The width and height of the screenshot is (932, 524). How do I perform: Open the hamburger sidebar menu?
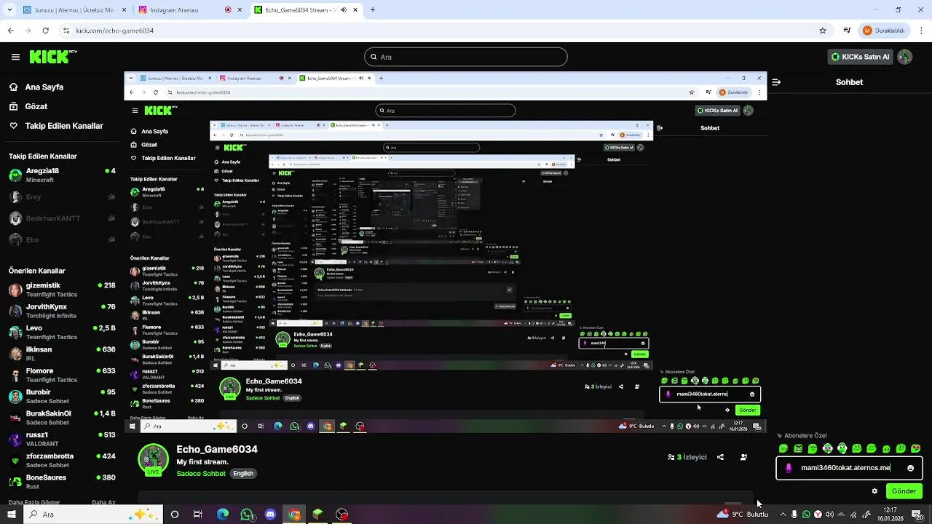pos(15,57)
